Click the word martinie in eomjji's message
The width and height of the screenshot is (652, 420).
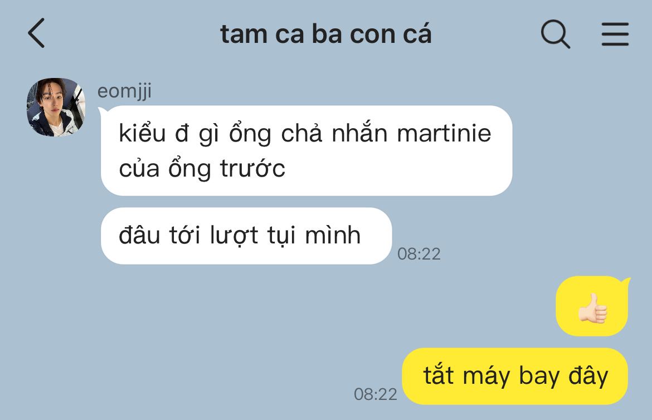(444, 134)
